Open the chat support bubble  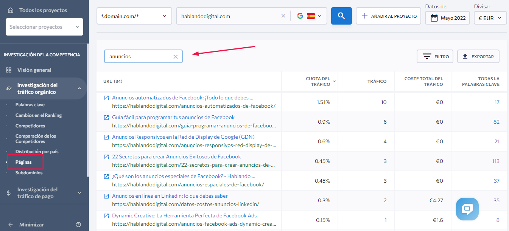(467, 209)
